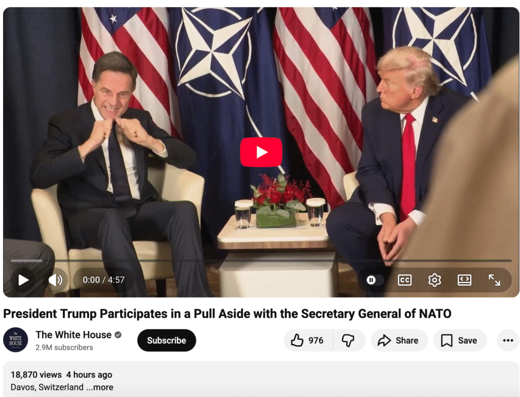The height and width of the screenshot is (397, 520).
Task: Enter fullscreen using the expand arrows icon
Action: click(494, 280)
